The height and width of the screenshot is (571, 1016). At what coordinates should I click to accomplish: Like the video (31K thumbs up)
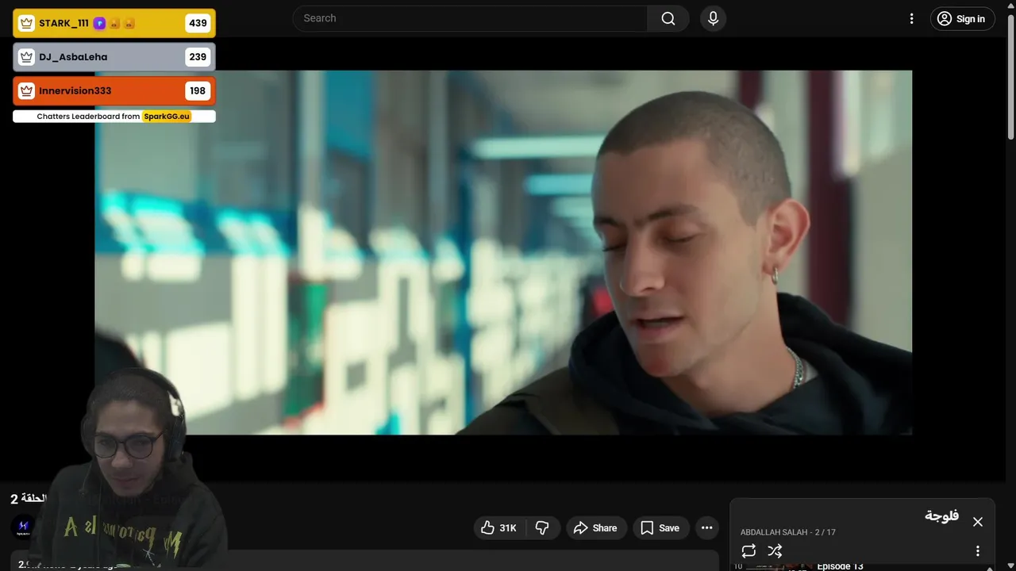click(499, 528)
